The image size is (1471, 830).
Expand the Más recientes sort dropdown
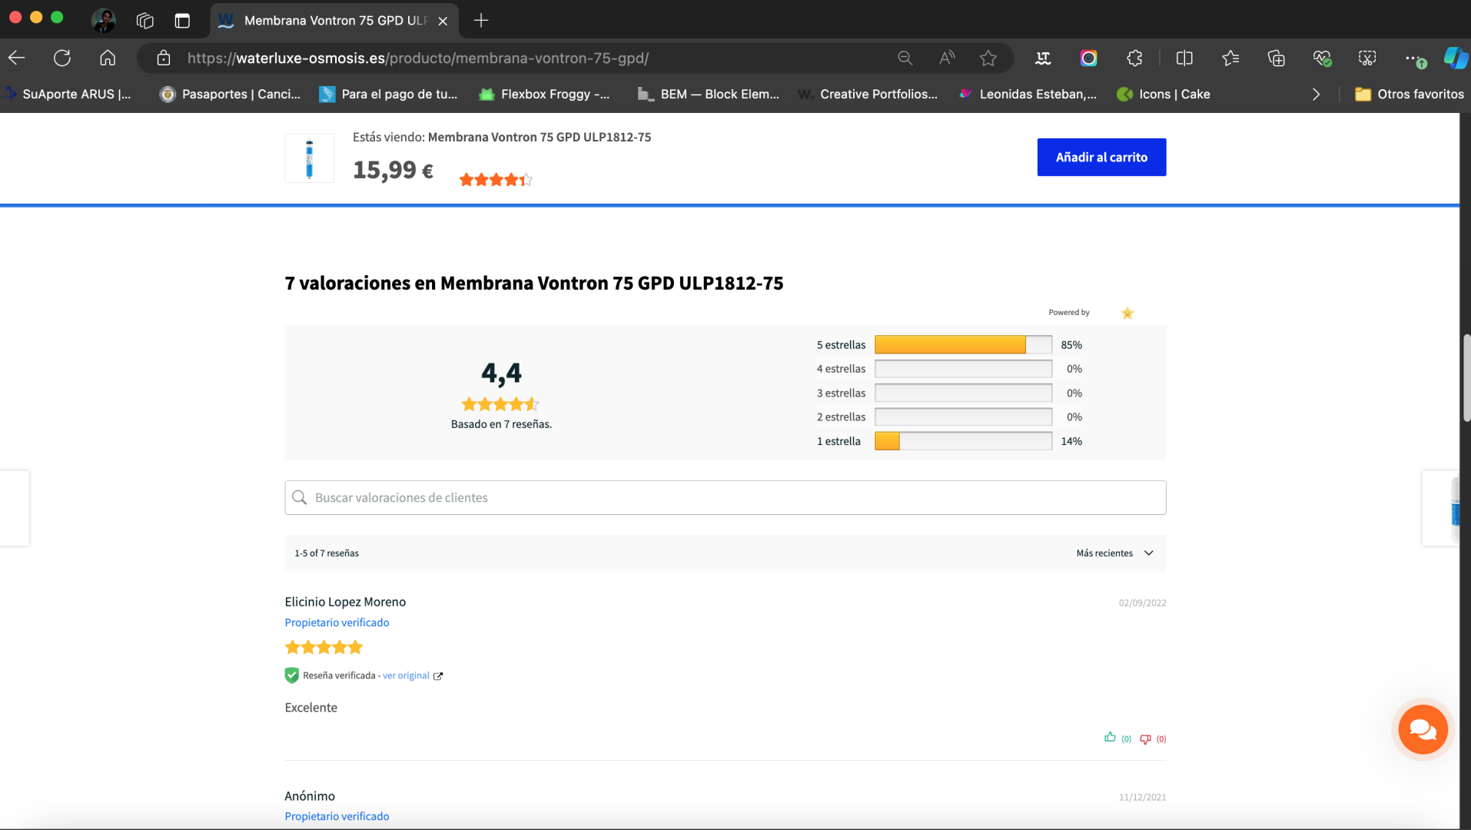pyautogui.click(x=1115, y=553)
